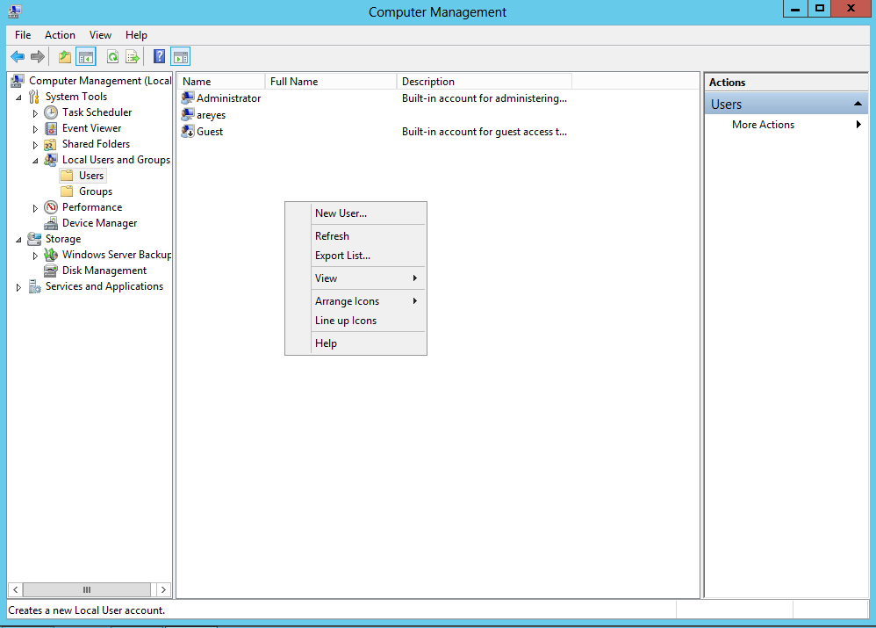Image resolution: width=876 pixels, height=628 pixels.
Task: Click the Up one level folder icon
Action: point(64,57)
